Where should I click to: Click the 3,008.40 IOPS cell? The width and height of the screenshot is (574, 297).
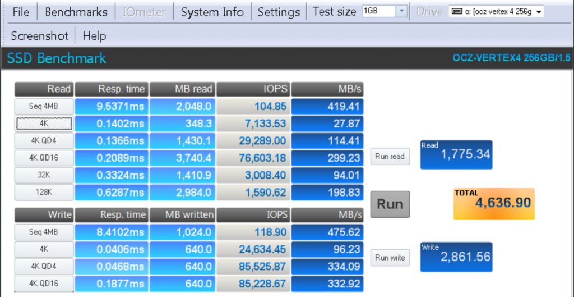pyautogui.click(x=253, y=175)
